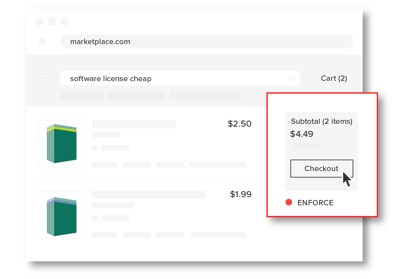Click the first gray window control dot

[39, 22]
